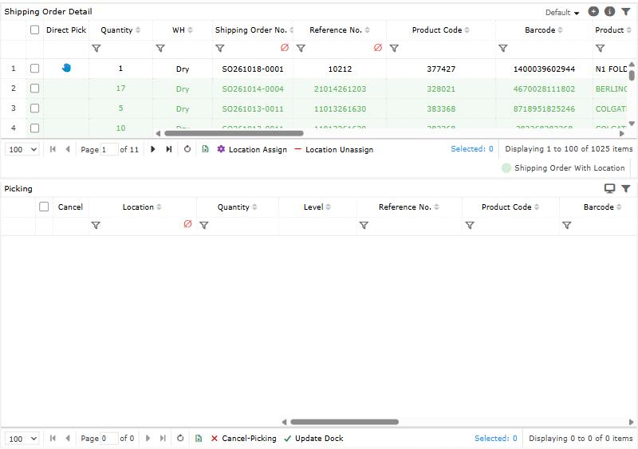Clear the Shipping Order No. filter
The width and height of the screenshot is (638, 449).
285,48
